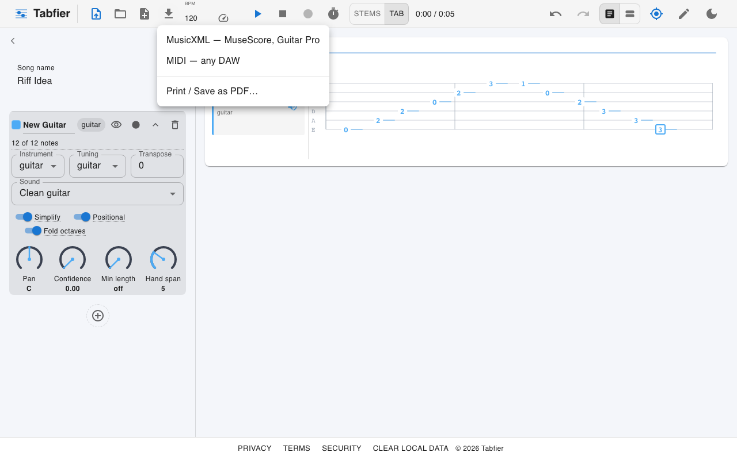Screen dimensions: 737x460
Task: Click the Hand span knob
Action: (163, 259)
